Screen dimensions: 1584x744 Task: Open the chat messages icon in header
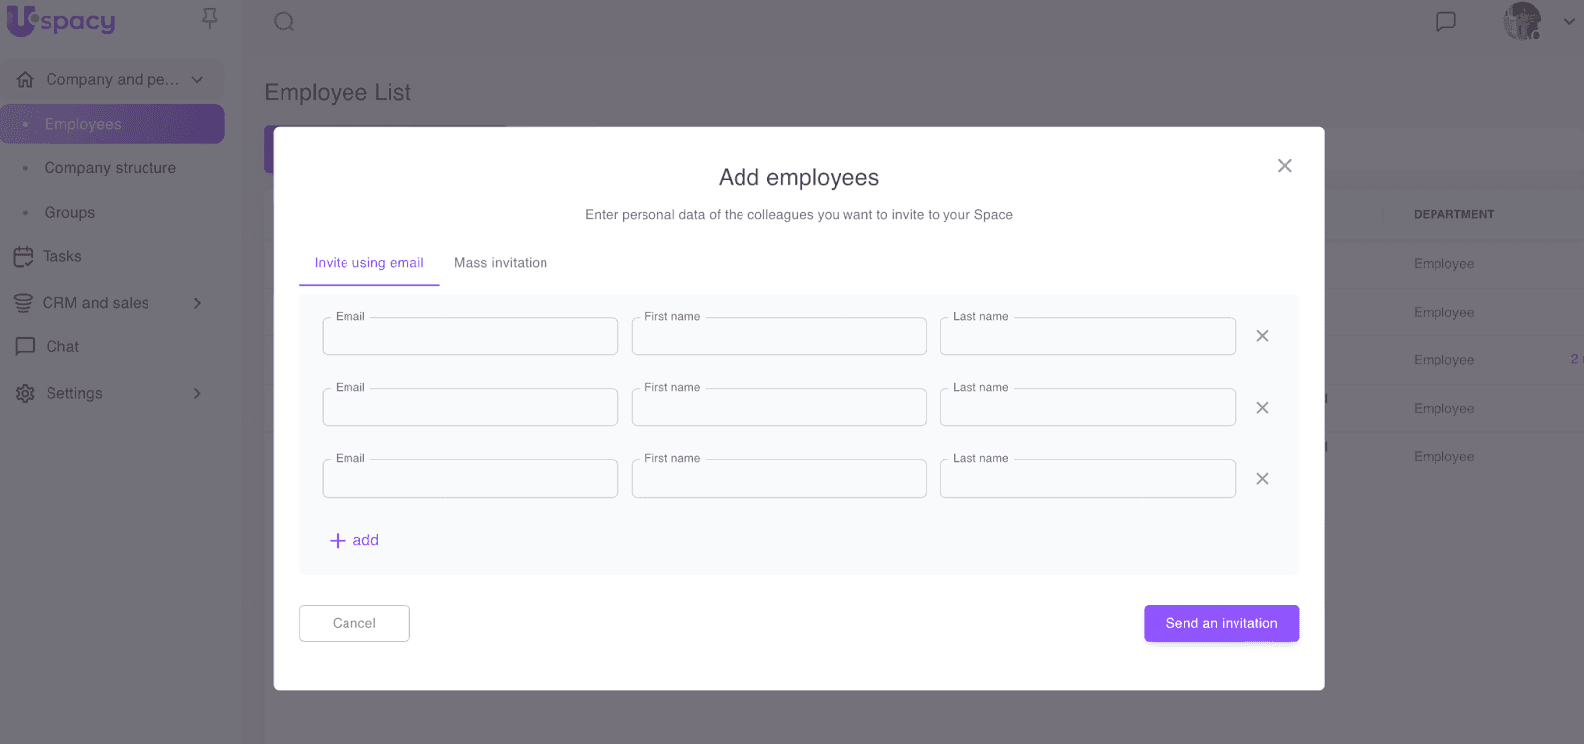coord(1446,21)
